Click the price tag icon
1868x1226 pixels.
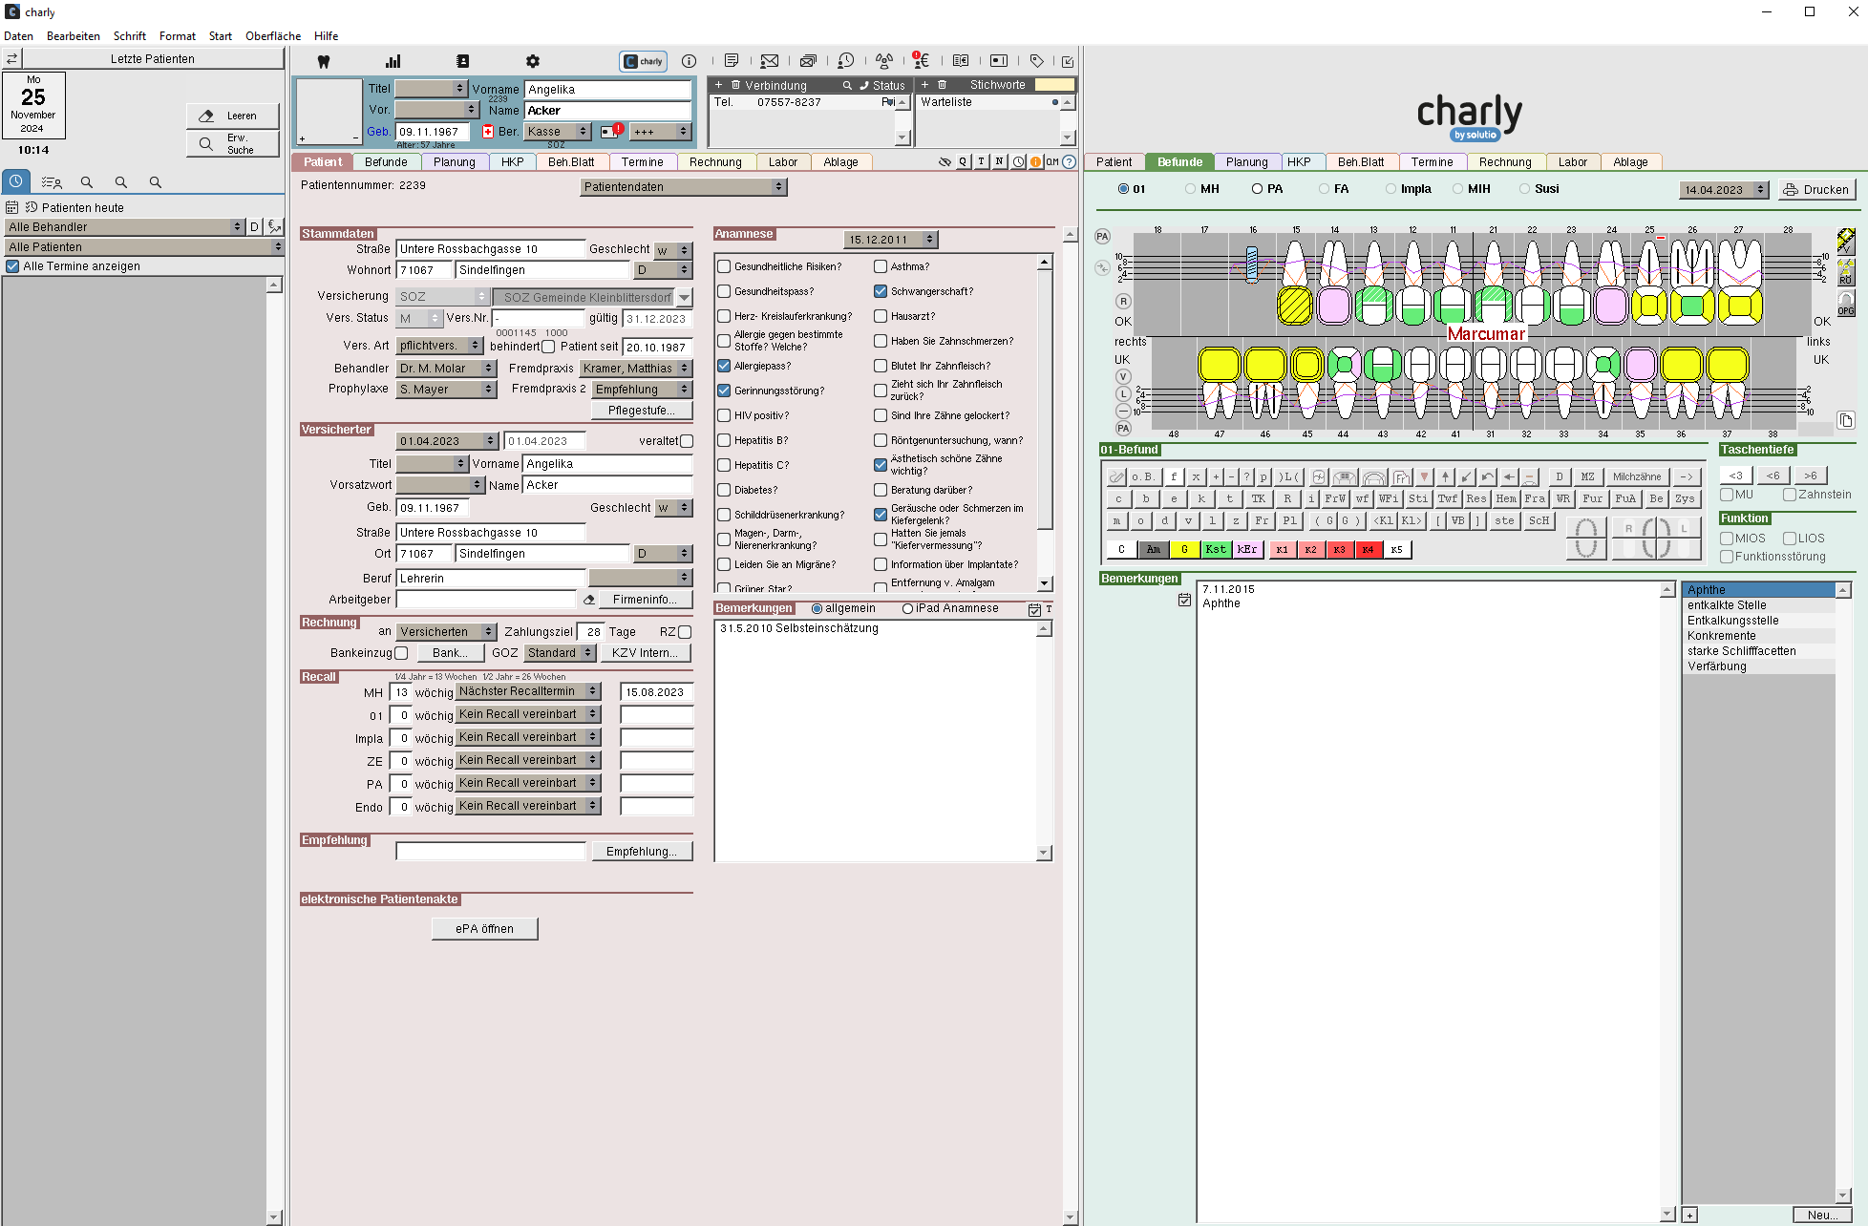(x=1037, y=61)
